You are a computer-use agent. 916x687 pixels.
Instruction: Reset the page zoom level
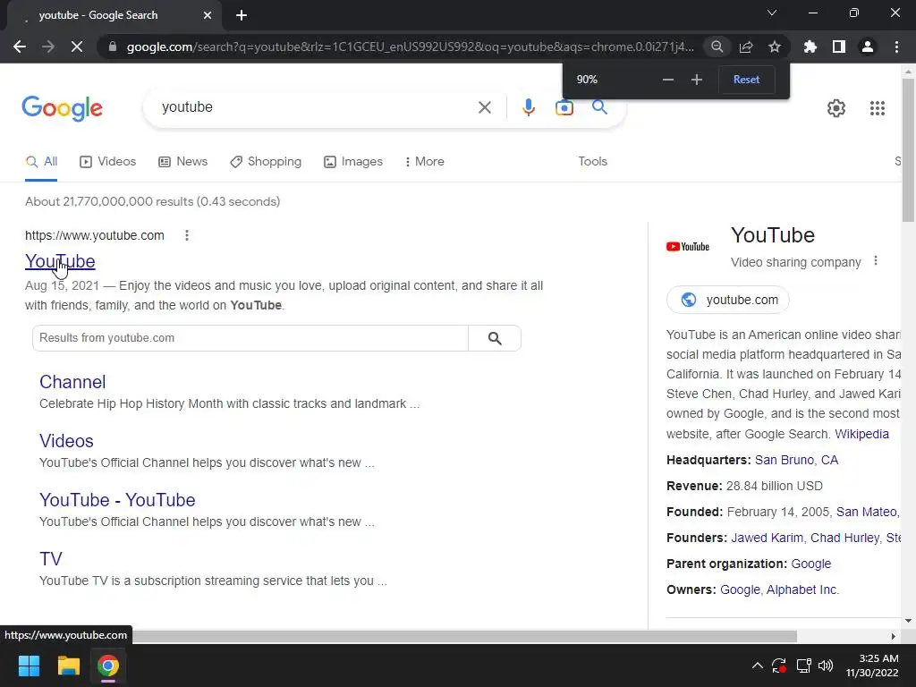pyautogui.click(x=747, y=80)
